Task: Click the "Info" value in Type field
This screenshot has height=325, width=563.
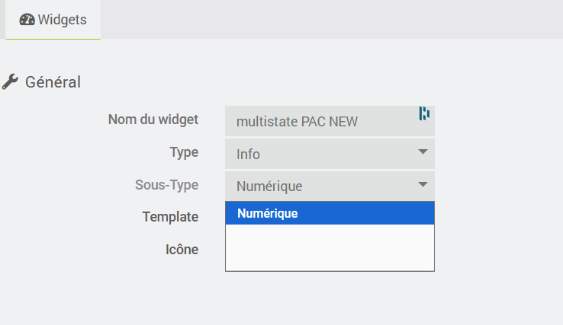Action: 248,155
